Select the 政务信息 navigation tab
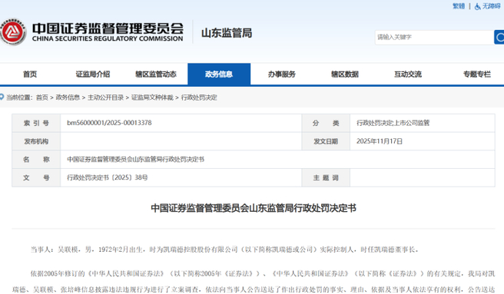 [219, 74]
